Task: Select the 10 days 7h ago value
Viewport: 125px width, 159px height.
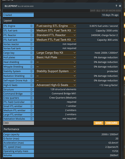Action: coord(110,15)
